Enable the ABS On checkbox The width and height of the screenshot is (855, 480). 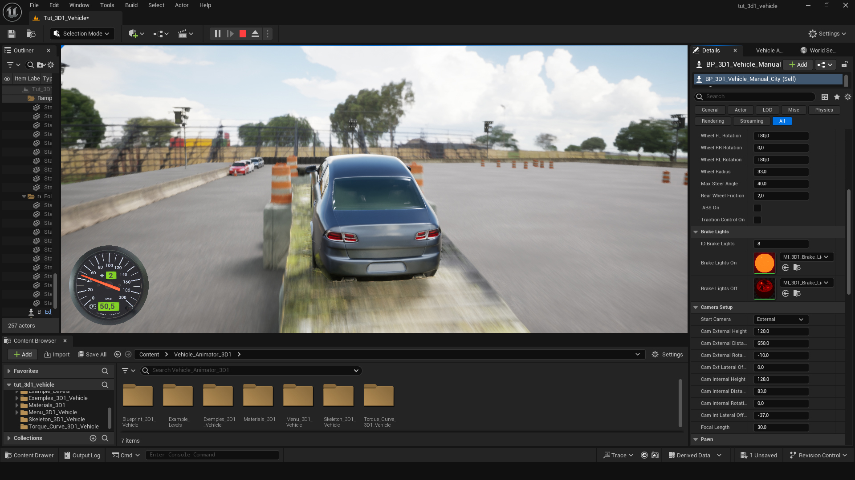(757, 208)
